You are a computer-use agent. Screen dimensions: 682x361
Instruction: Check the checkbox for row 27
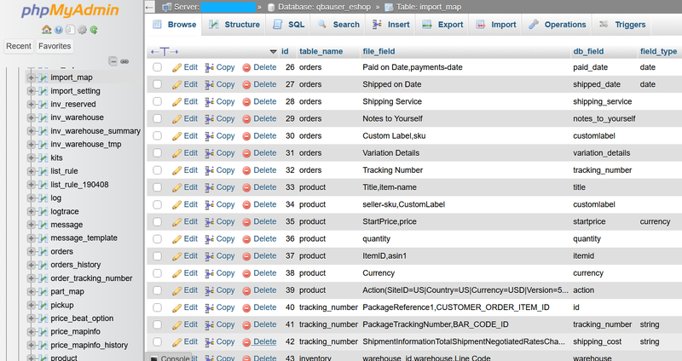click(x=158, y=84)
